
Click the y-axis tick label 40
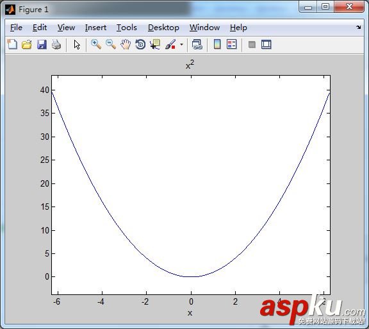[44, 90]
